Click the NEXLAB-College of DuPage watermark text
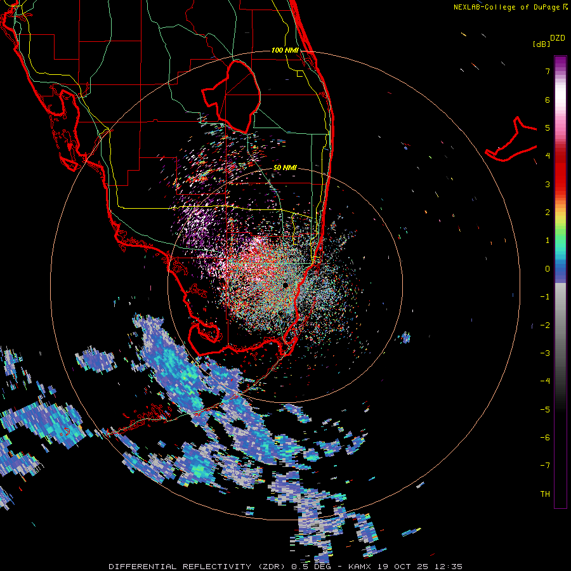571x571 pixels. coord(510,7)
